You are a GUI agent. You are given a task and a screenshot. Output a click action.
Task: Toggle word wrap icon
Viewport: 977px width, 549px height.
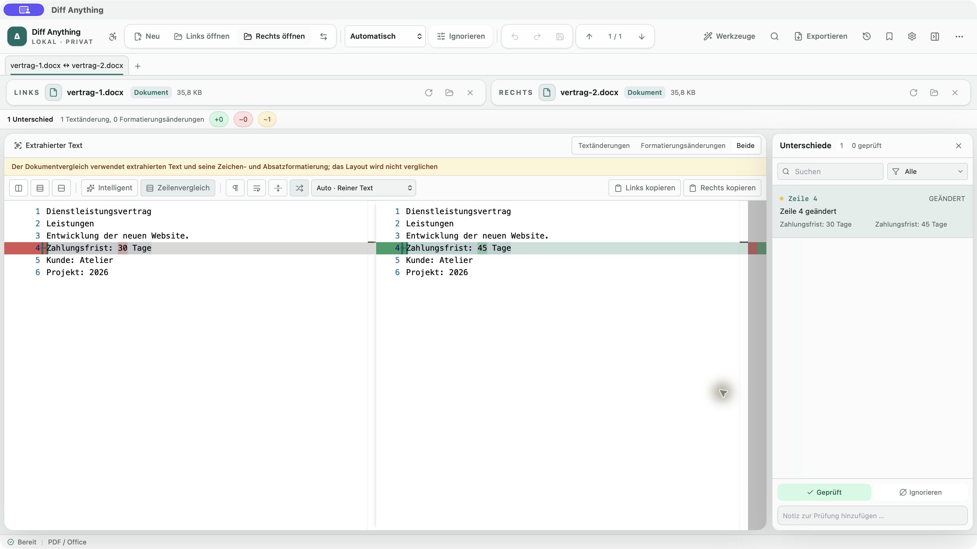[257, 188]
